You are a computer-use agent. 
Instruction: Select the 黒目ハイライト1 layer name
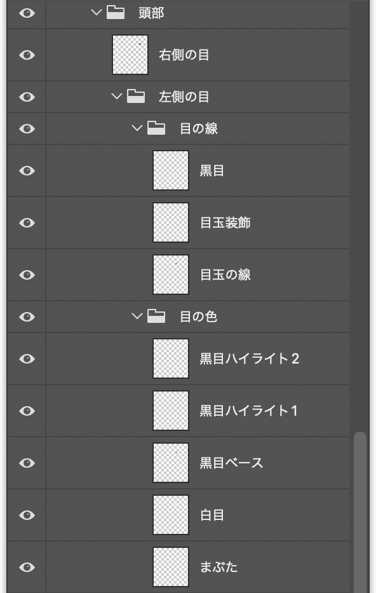(x=248, y=411)
